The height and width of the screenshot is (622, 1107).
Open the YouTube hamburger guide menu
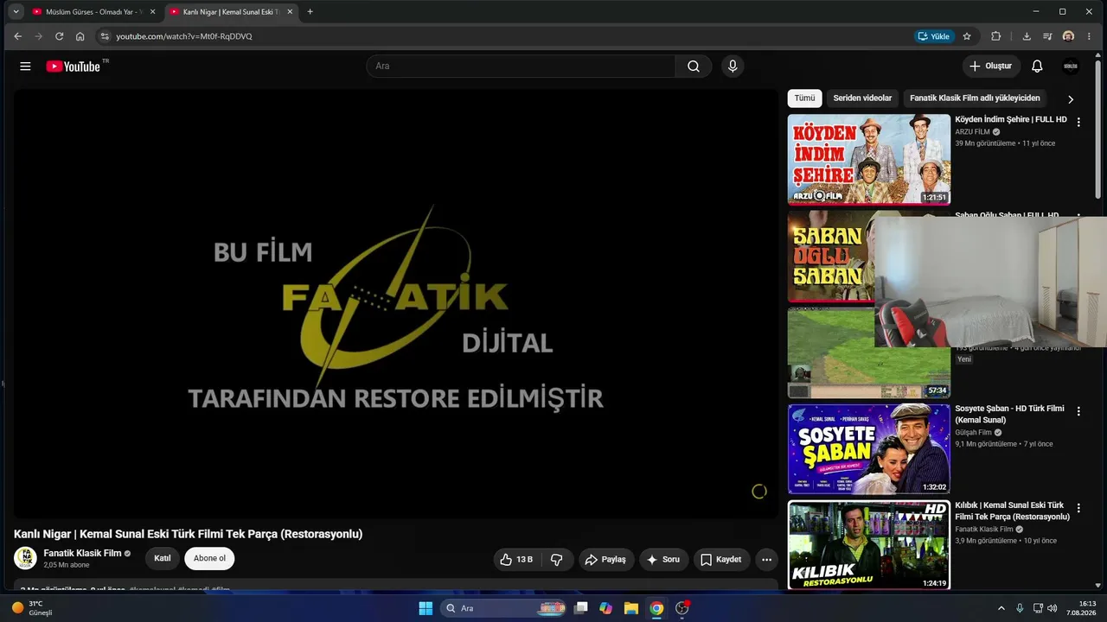pos(25,67)
